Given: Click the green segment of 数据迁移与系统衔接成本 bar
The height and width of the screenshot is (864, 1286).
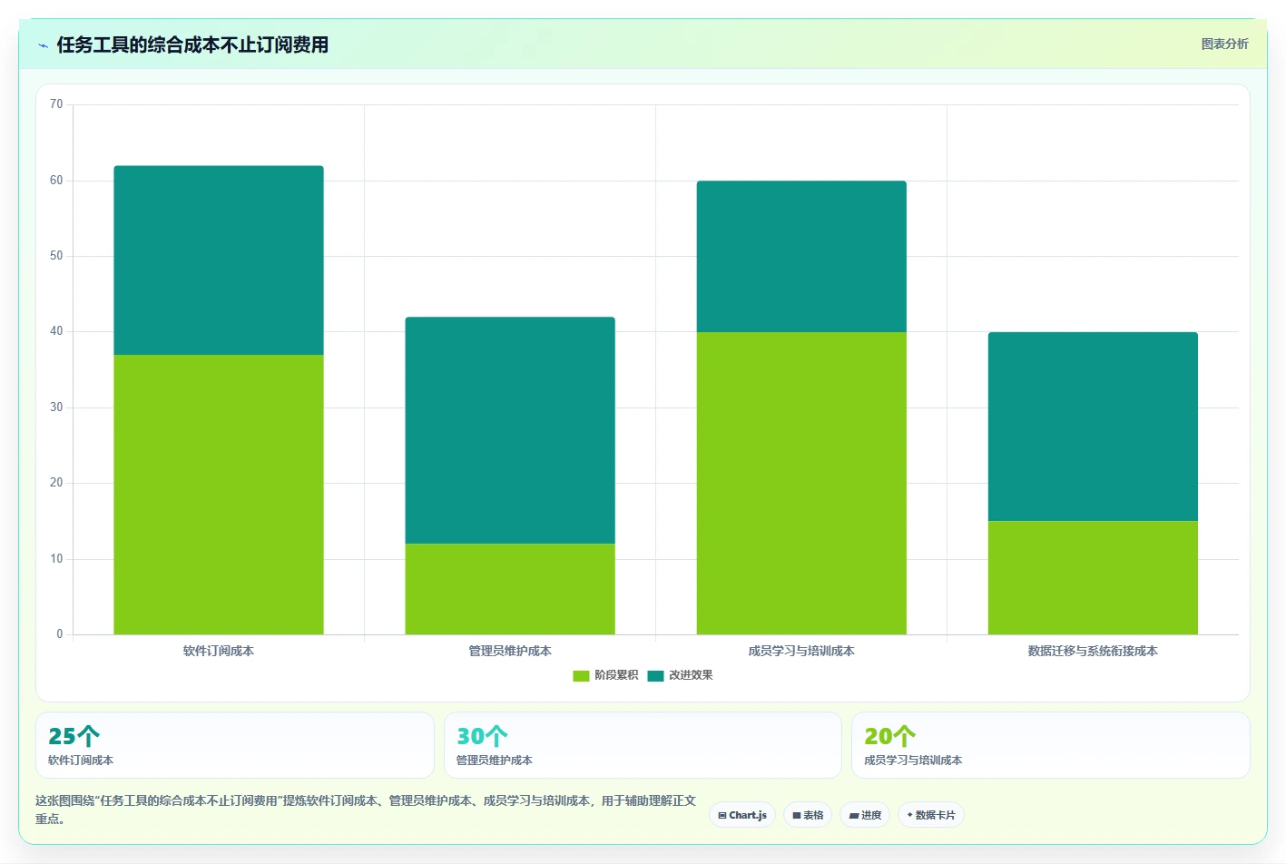Looking at the screenshot, I should tap(1093, 578).
